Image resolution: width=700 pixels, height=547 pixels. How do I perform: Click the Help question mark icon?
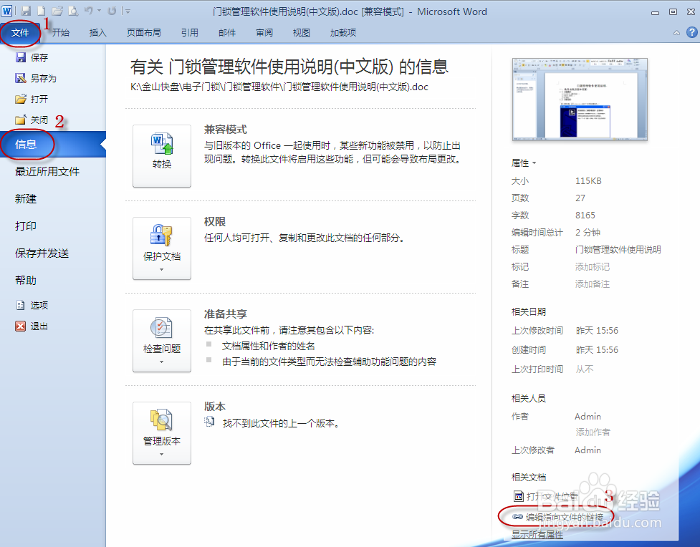pyautogui.click(x=691, y=32)
